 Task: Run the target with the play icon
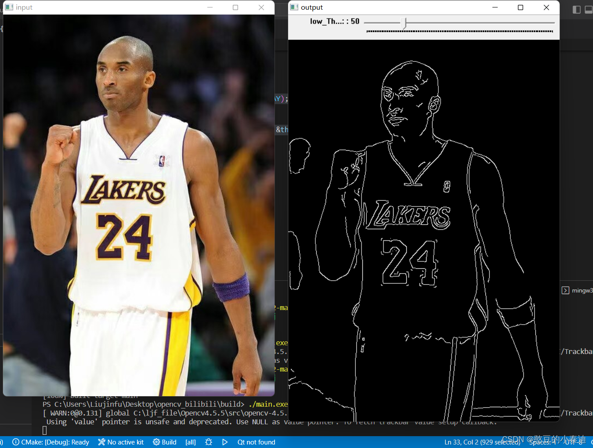225,442
